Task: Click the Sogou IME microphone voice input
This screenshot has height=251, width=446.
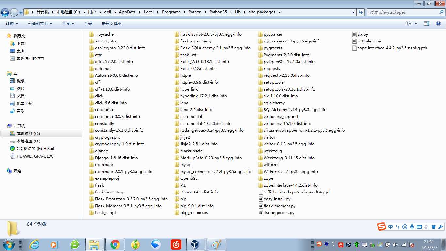Action: click(x=412, y=226)
